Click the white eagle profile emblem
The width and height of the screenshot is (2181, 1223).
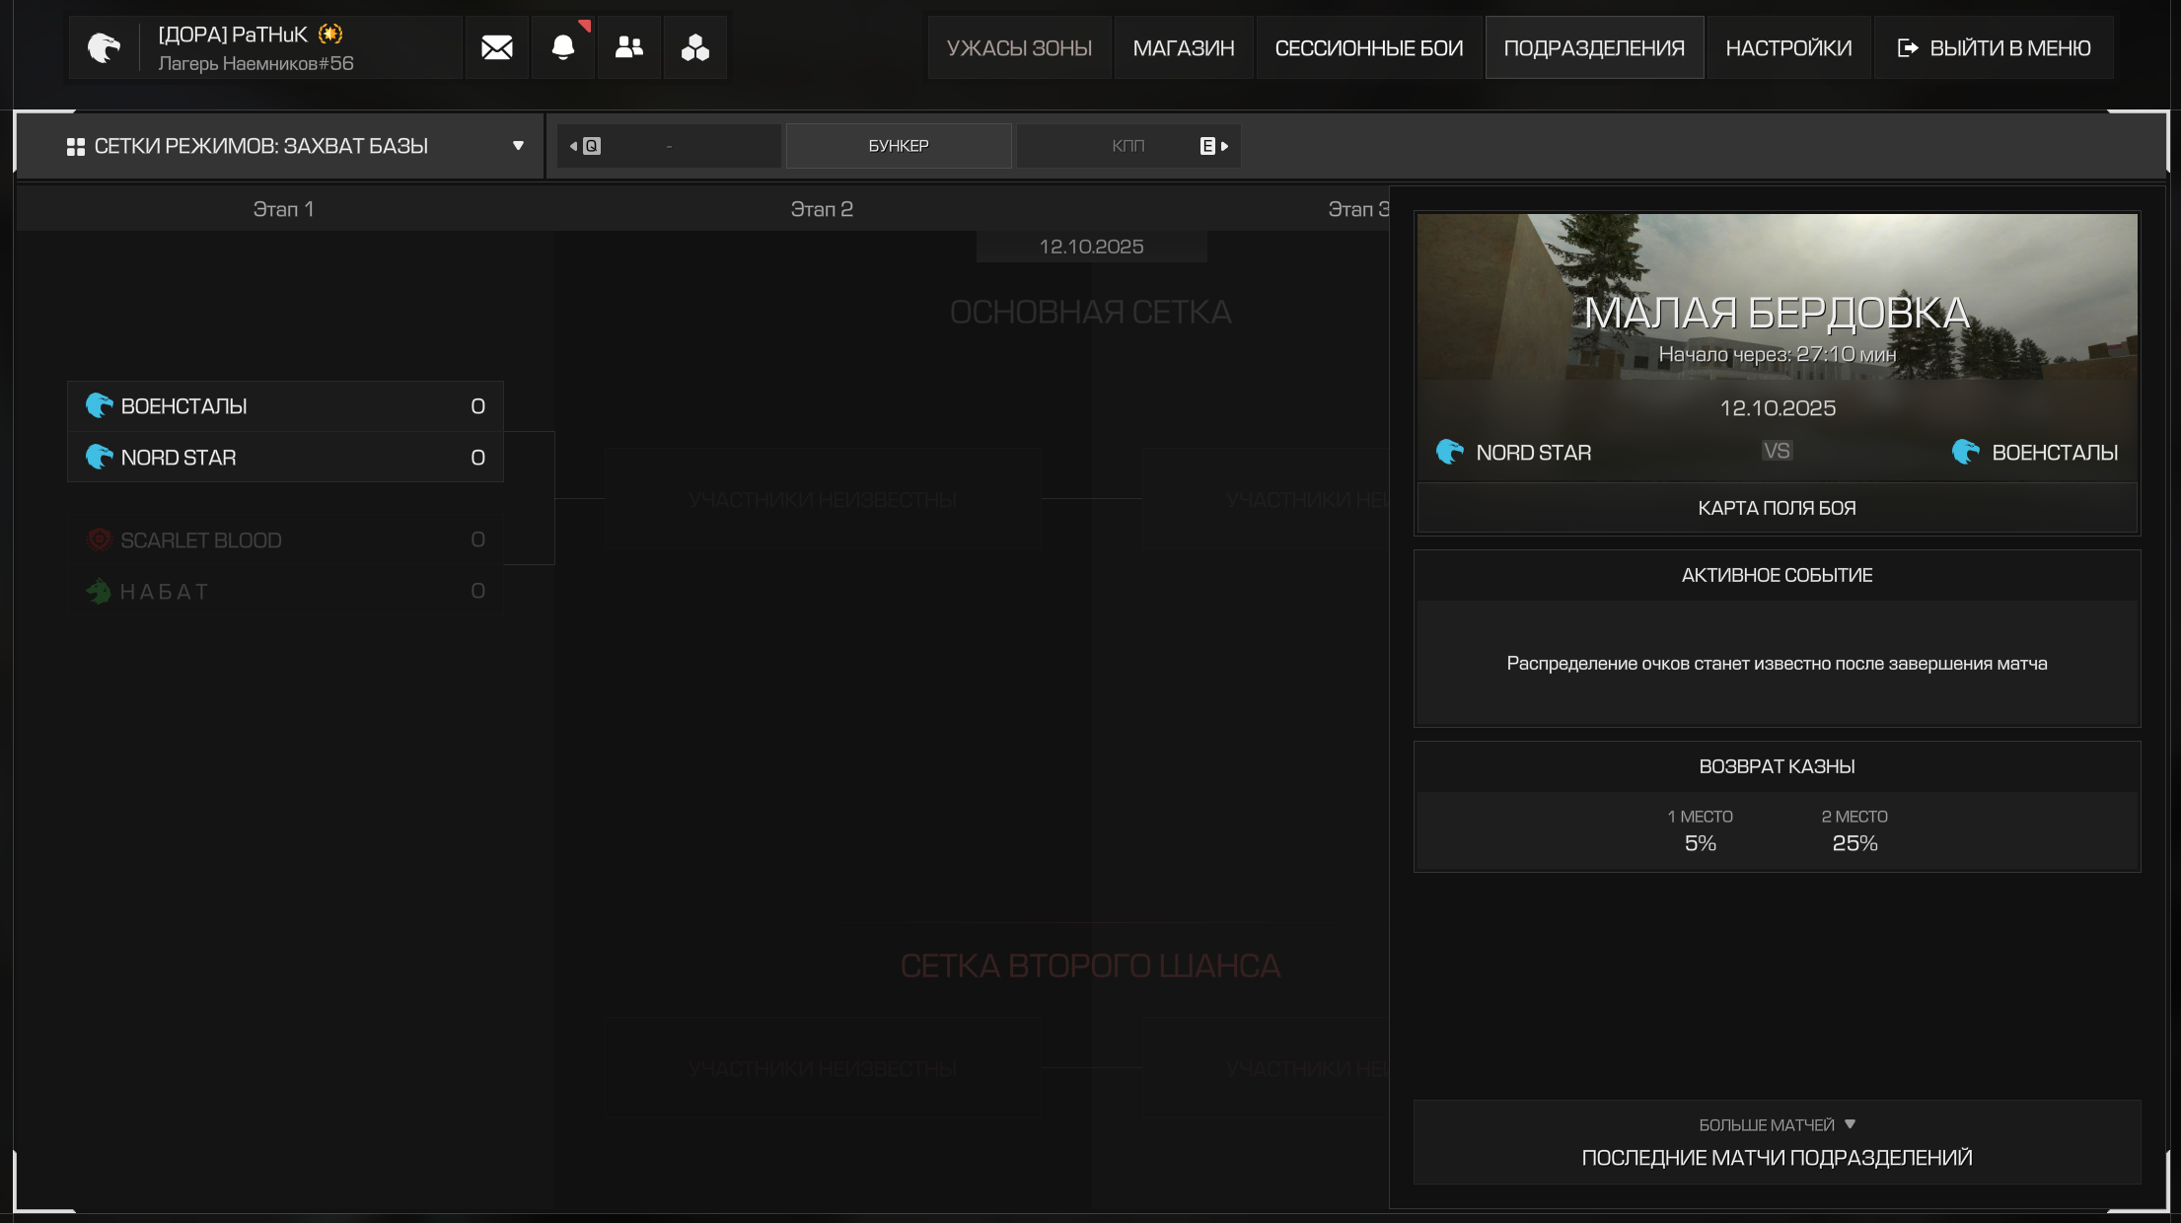[x=104, y=47]
